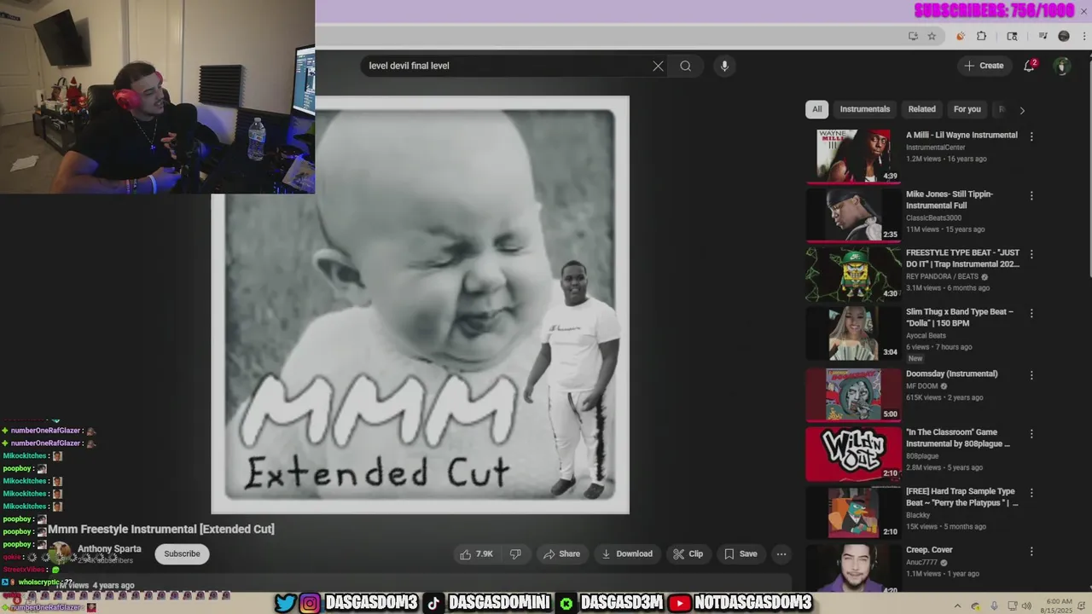Open options for Slim Thug Type Beat video

point(1031,313)
